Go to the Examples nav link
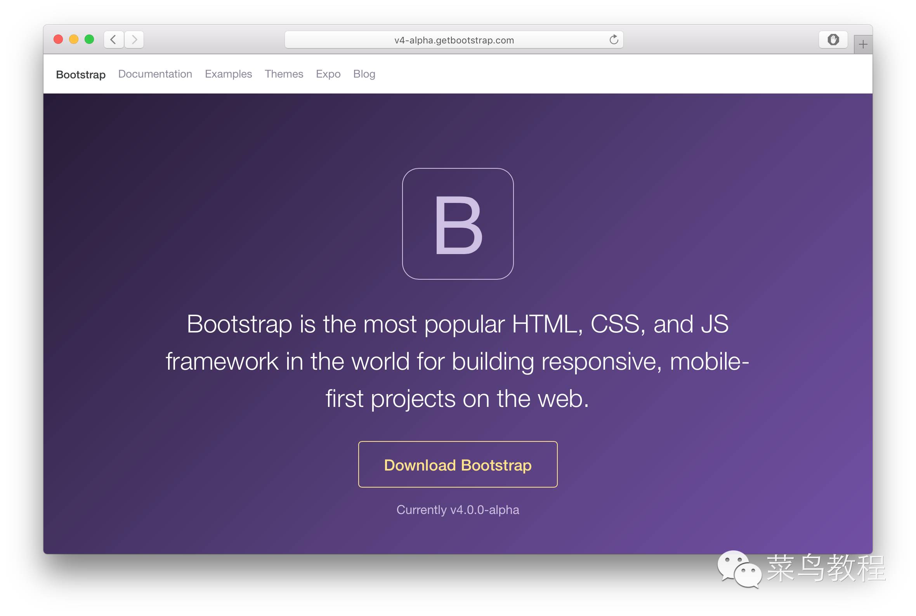This screenshot has width=916, height=616. (x=228, y=74)
